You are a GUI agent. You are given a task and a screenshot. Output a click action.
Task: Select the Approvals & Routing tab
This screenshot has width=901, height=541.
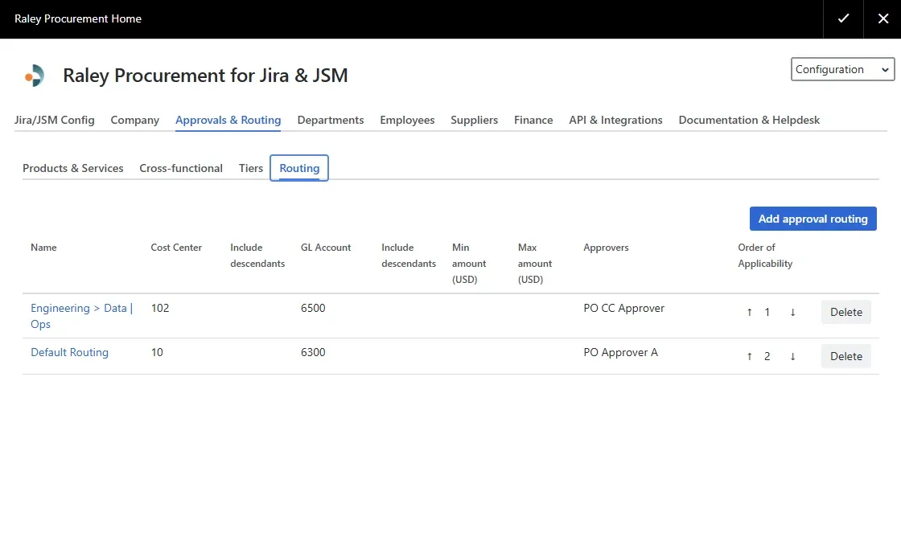coord(228,120)
